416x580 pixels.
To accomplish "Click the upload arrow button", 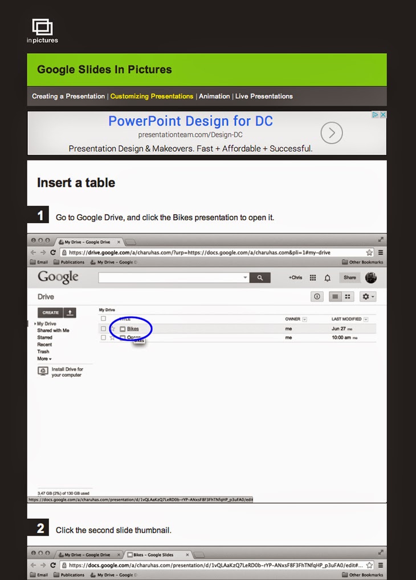I will tap(70, 313).
